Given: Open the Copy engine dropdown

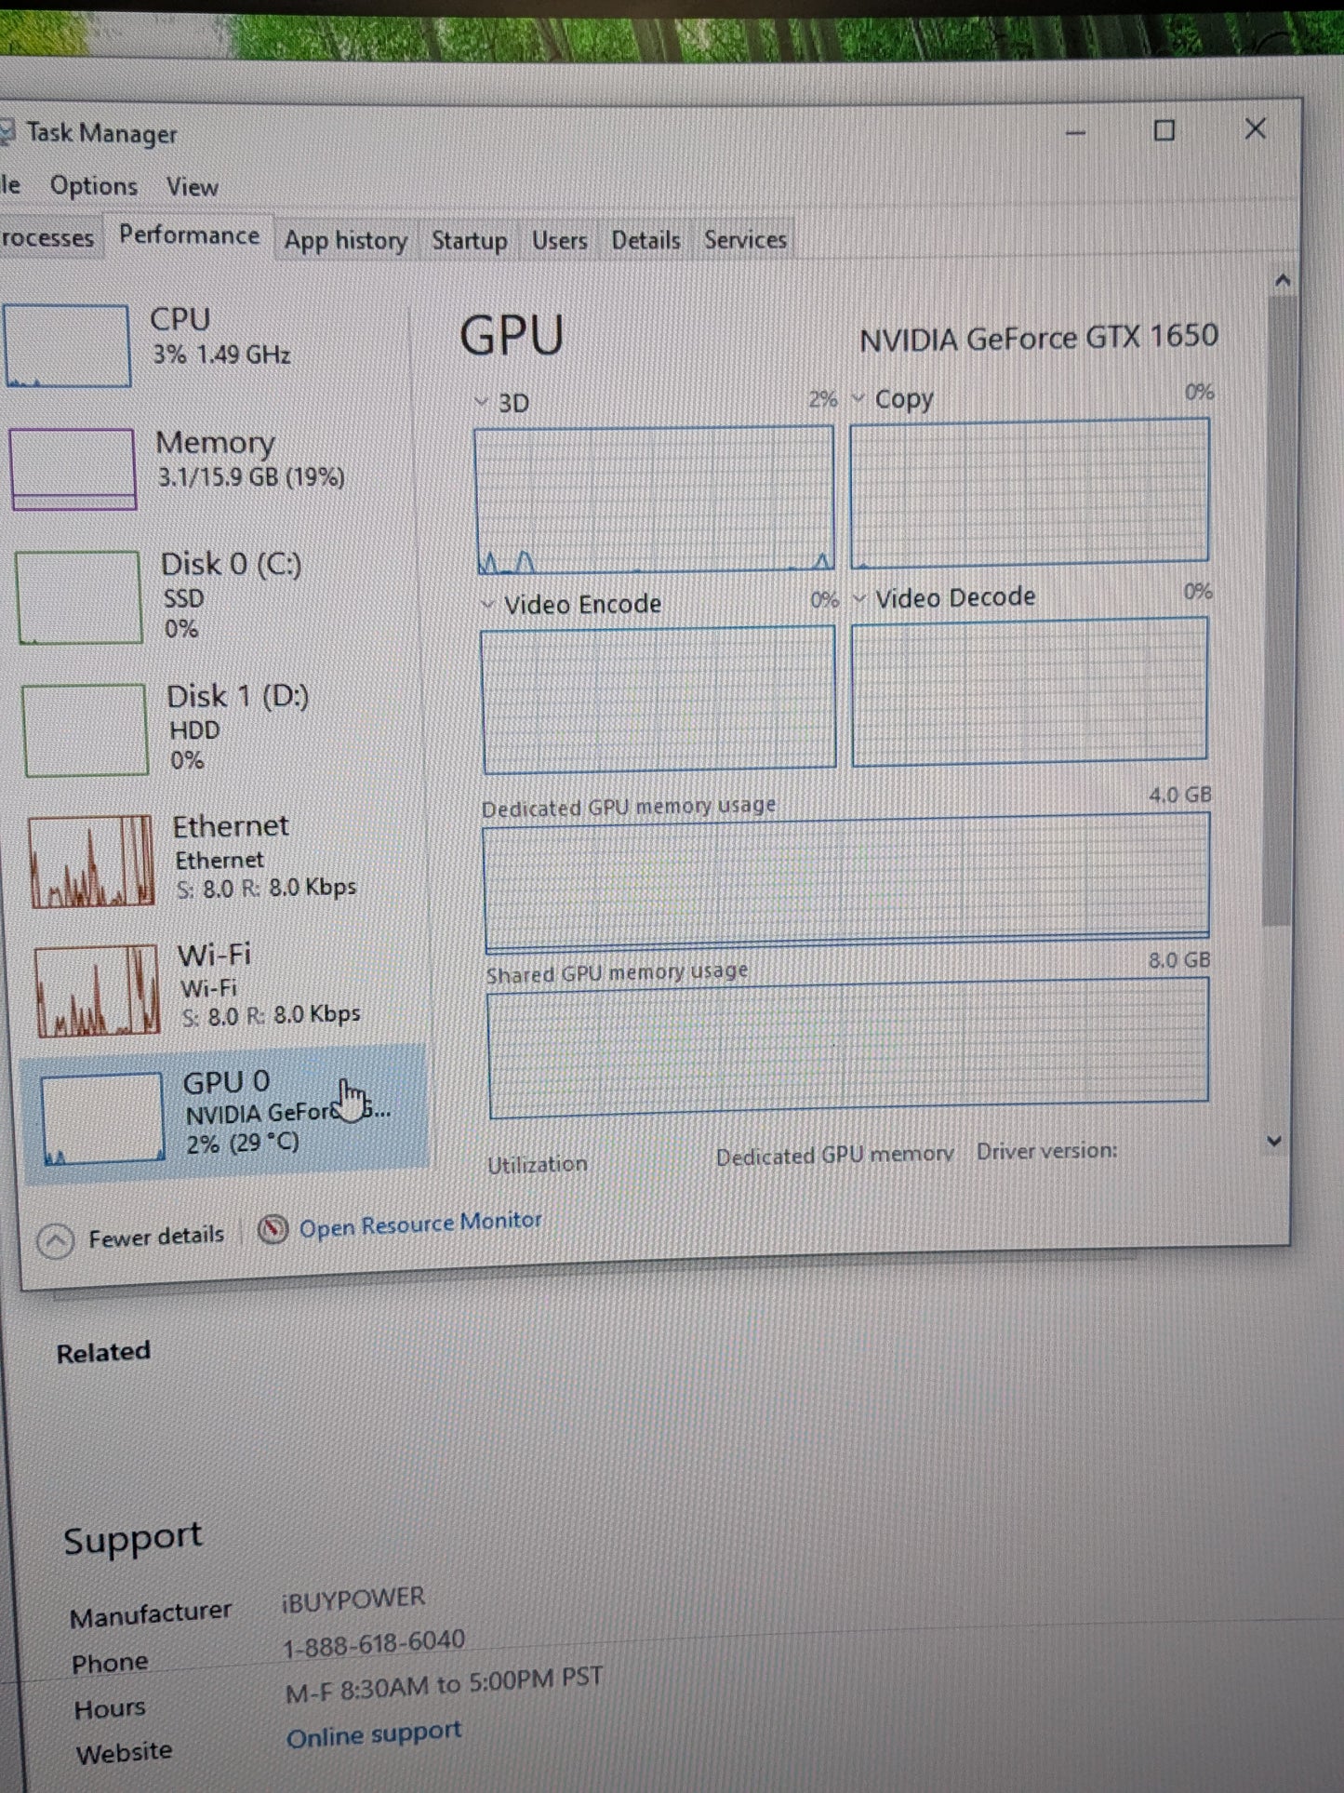Looking at the screenshot, I should [858, 398].
